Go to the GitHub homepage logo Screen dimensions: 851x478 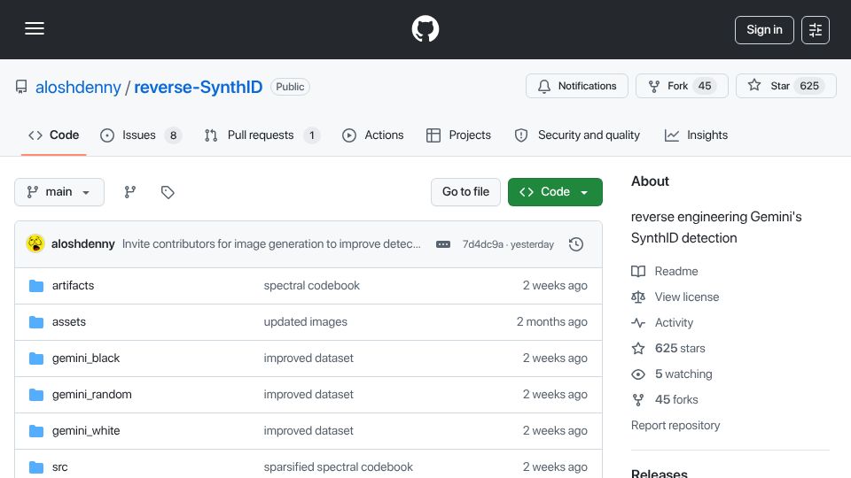[425, 28]
